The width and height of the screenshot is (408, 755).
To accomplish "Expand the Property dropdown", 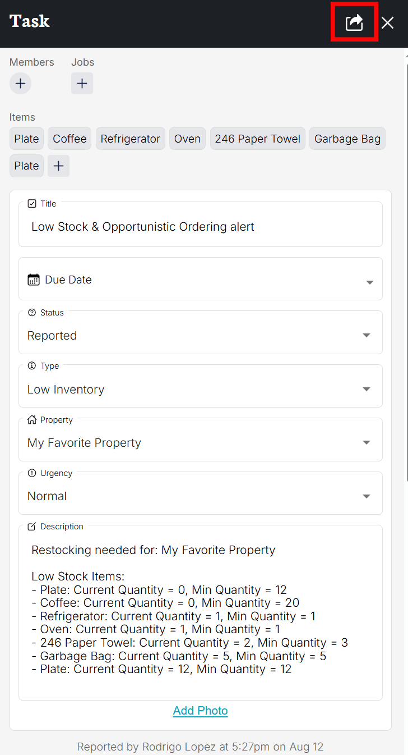I will [367, 443].
